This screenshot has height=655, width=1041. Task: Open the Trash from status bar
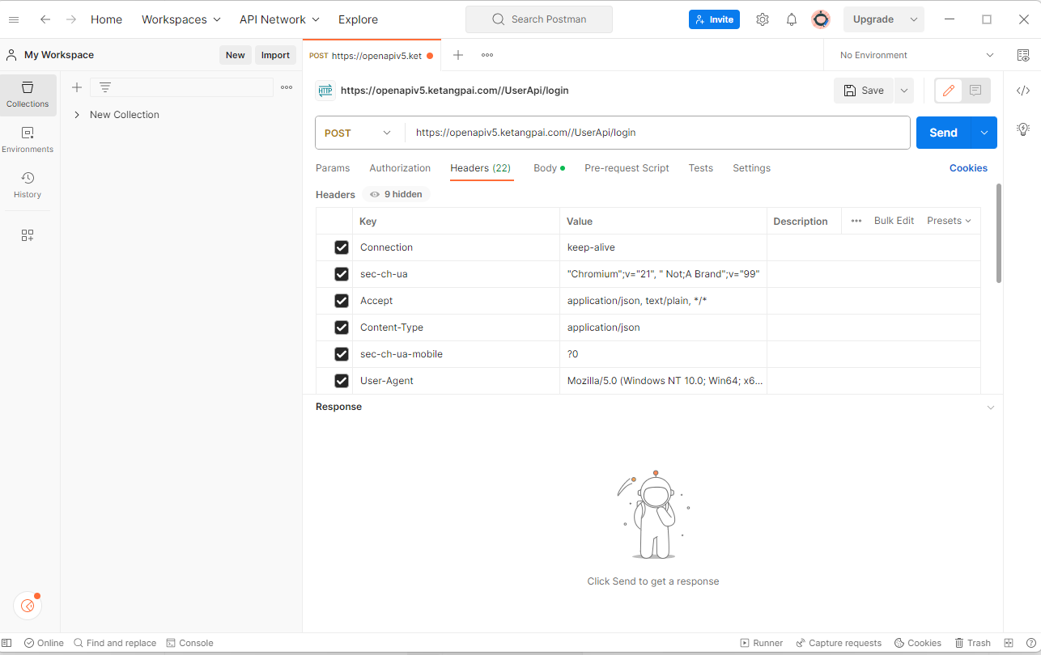(972, 643)
